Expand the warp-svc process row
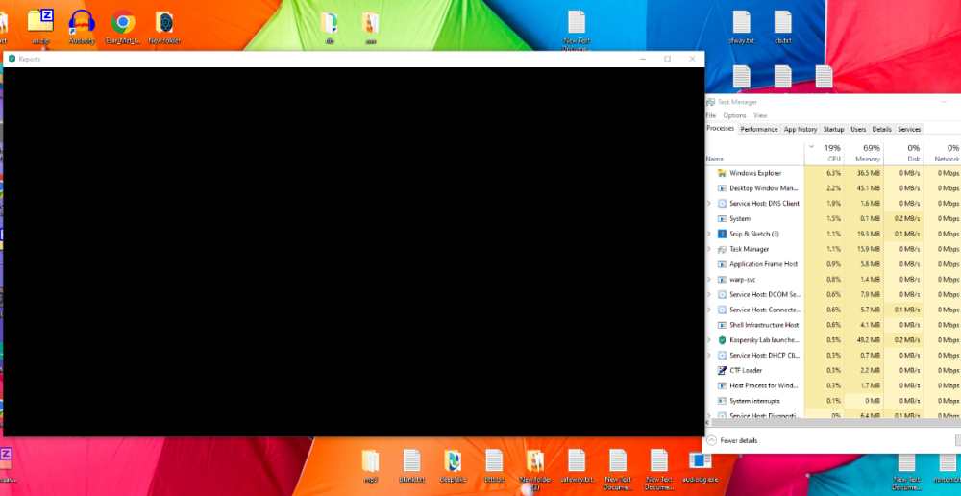Image resolution: width=961 pixels, height=496 pixels. click(709, 280)
